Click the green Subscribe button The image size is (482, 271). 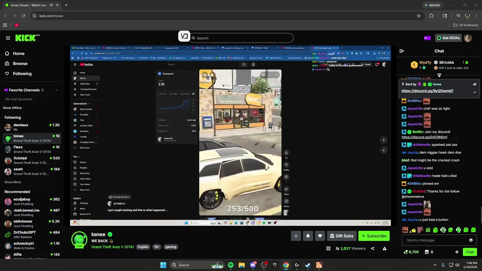[374, 236]
